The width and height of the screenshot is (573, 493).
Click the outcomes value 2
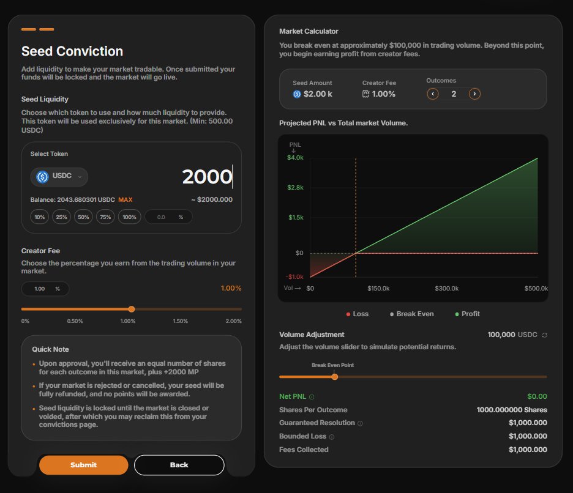[x=454, y=94]
